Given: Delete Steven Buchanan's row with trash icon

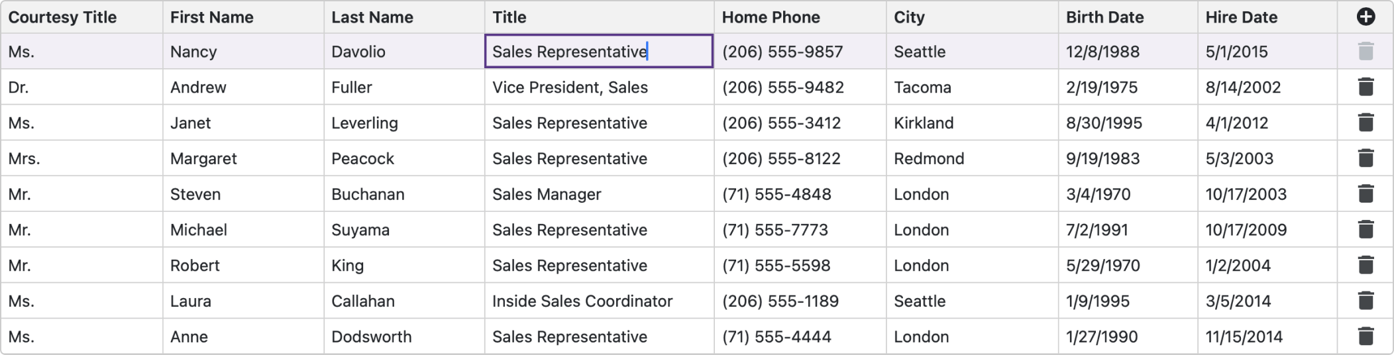Looking at the screenshot, I should pos(1366,194).
